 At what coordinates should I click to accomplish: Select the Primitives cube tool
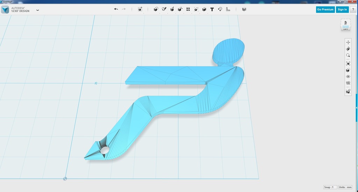pyautogui.click(x=156, y=9)
